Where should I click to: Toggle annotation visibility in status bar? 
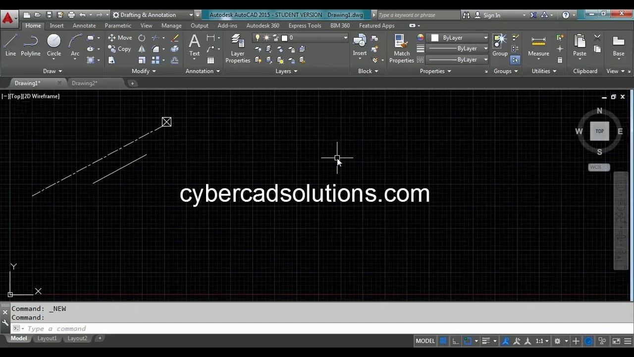506,341
